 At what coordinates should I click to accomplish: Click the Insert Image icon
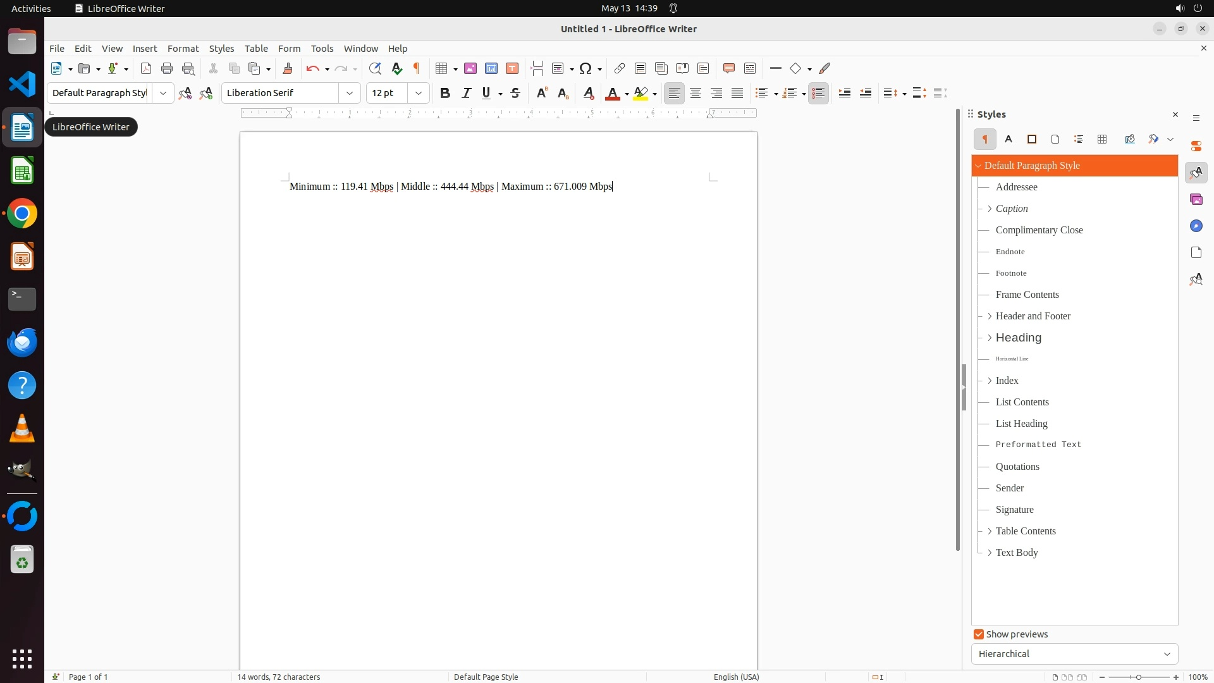[x=470, y=68]
